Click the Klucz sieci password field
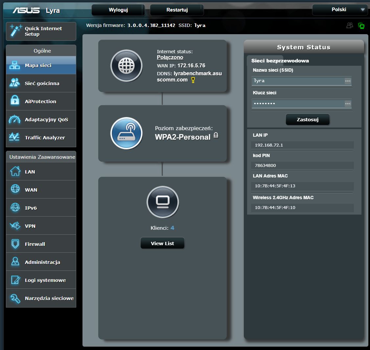The height and width of the screenshot is (350, 370). coord(302,104)
